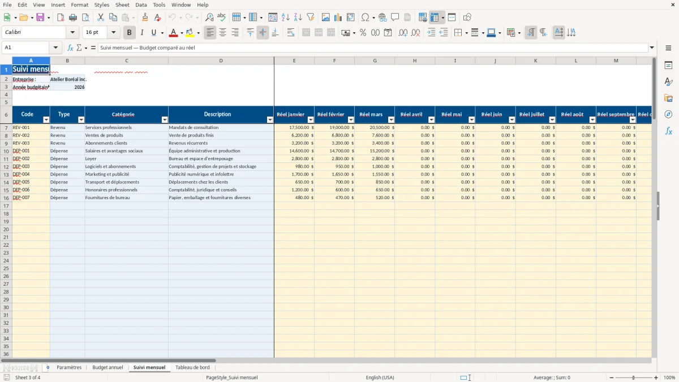Open sidebar Navigator compass icon
This screenshot has width=679, height=382.
pos(668,114)
